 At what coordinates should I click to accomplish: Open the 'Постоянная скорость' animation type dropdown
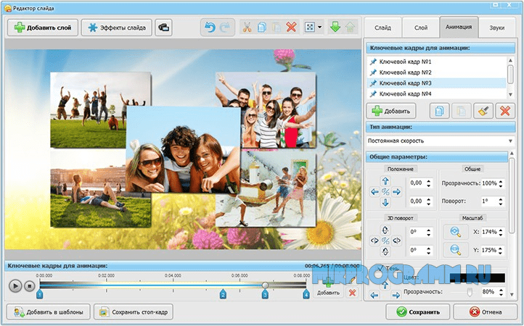[441, 141]
